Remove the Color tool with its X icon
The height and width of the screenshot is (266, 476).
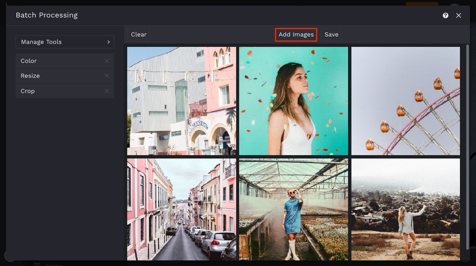point(106,61)
